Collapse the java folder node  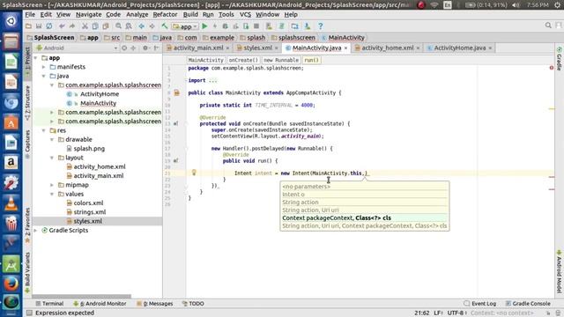[x=44, y=76]
